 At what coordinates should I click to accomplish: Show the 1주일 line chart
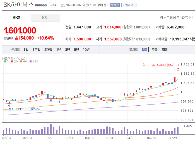(36, 50)
